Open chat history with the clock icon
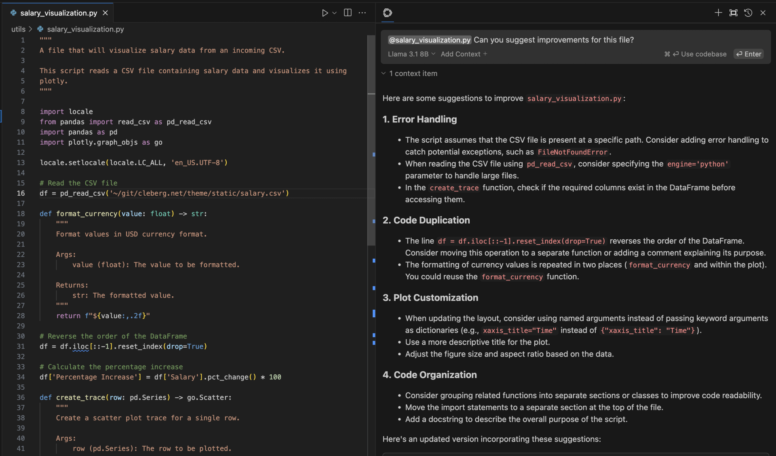The image size is (776, 456). pos(748,13)
